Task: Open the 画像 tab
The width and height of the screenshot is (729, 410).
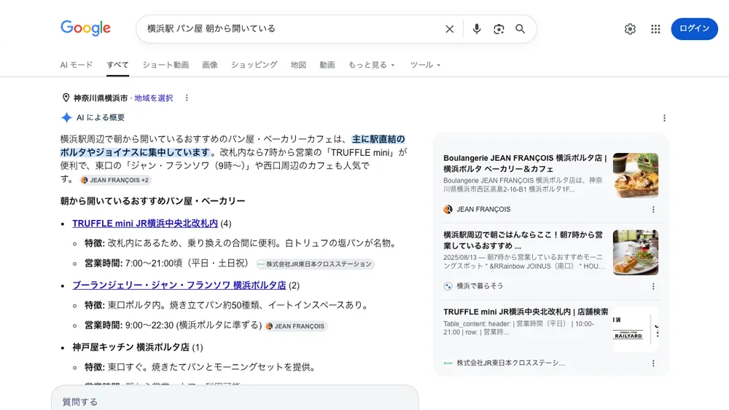Action: click(x=210, y=65)
